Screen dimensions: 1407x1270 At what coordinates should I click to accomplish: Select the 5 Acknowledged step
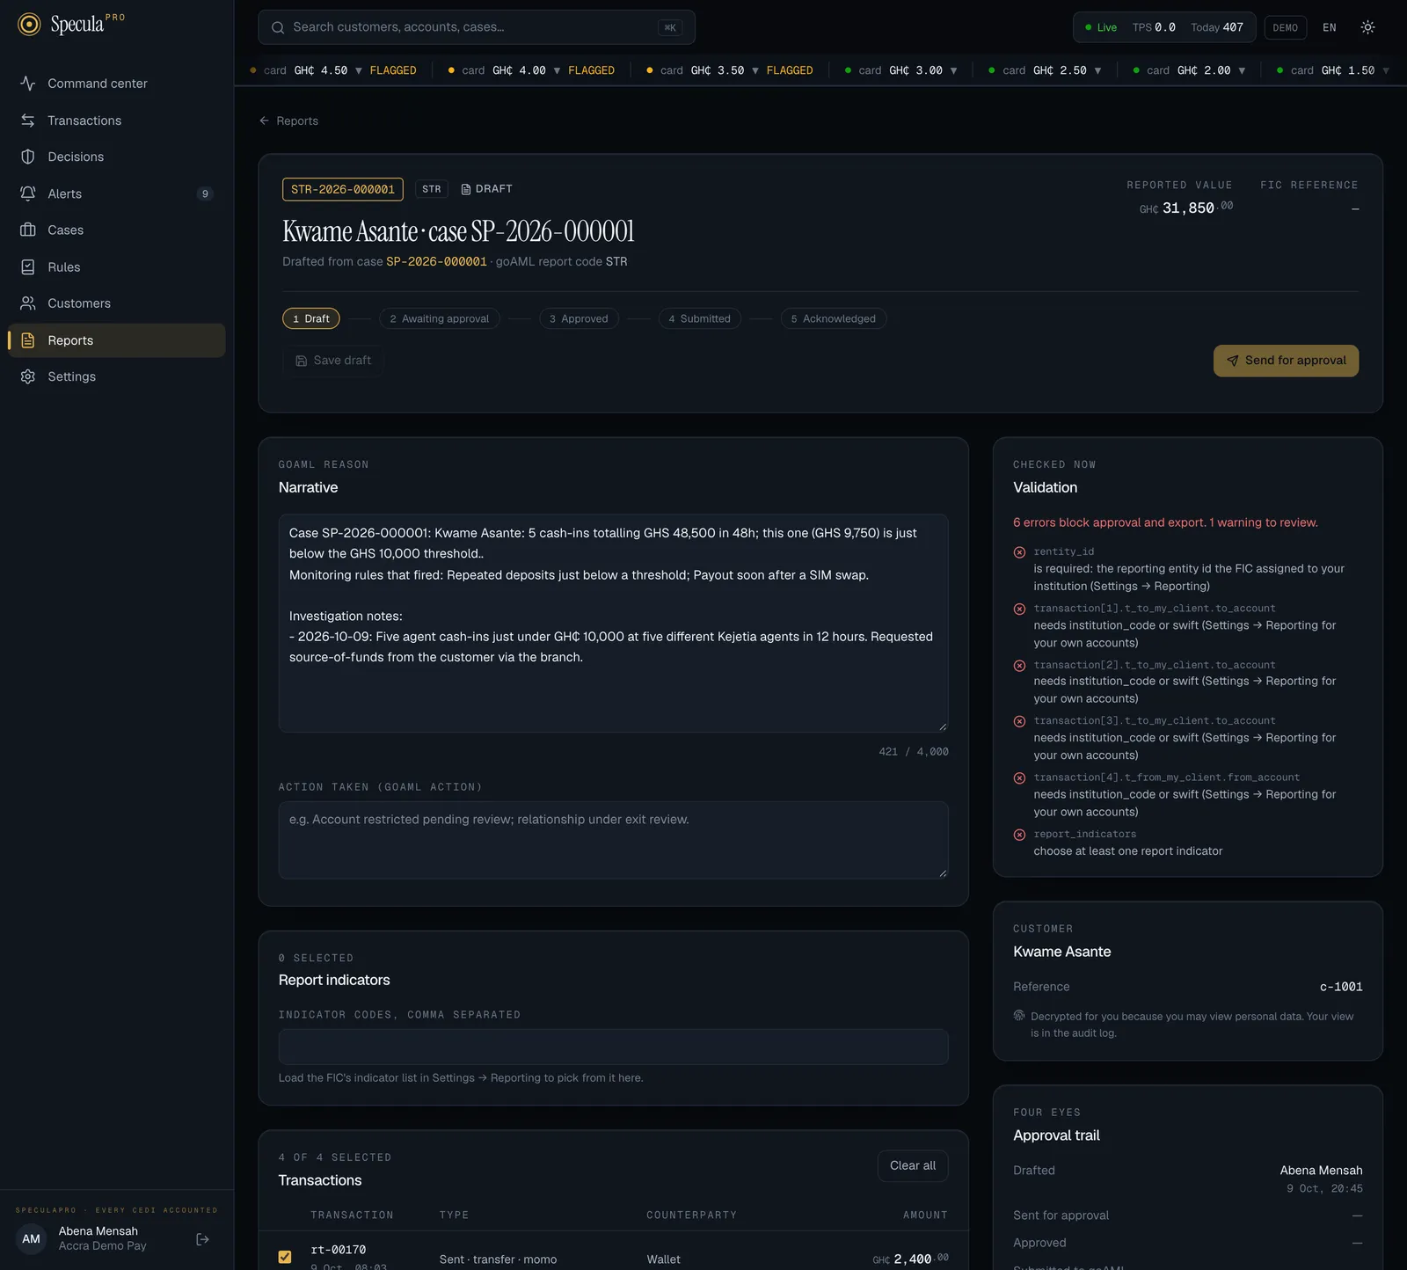coord(834,318)
